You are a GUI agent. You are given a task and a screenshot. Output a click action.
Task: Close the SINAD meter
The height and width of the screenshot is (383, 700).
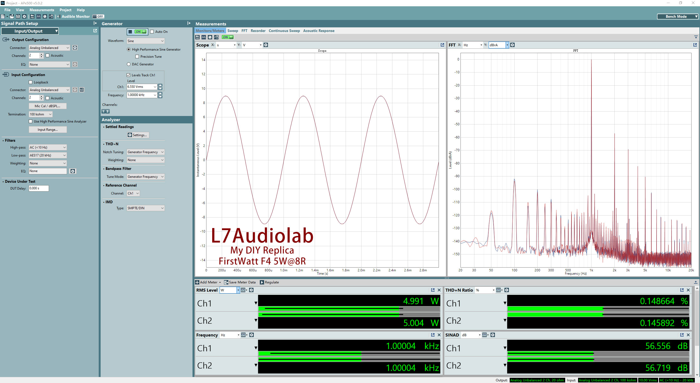coord(688,335)
